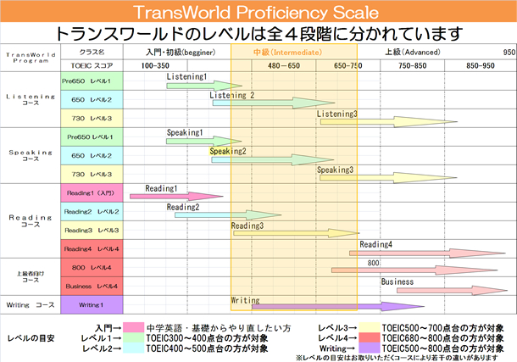Select the "上級者向け コース" row group label
The image size is (517, 362).
click(31, 276)
